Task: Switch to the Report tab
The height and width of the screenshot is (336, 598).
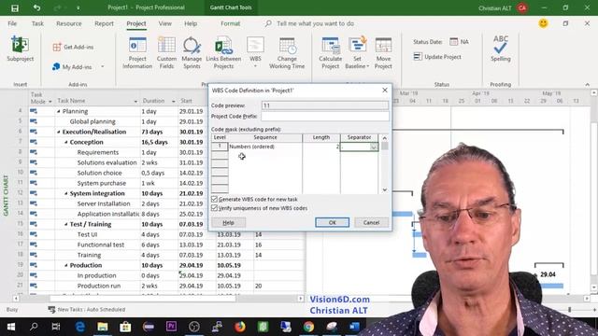Action: point(104,23)
